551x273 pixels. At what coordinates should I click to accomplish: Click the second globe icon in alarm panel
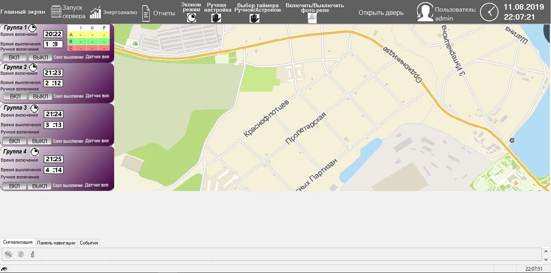coord(21,254)
